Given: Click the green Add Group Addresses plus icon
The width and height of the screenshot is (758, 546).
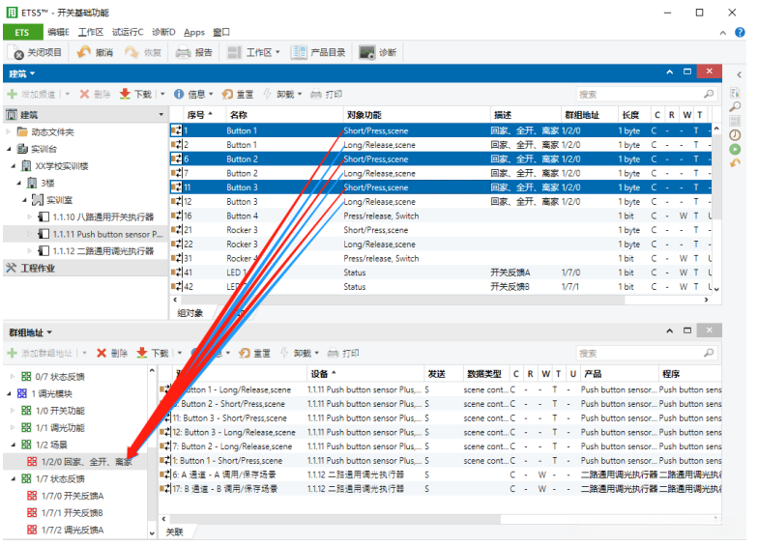Looking at the screenshot, I should (x=12, y=354).
